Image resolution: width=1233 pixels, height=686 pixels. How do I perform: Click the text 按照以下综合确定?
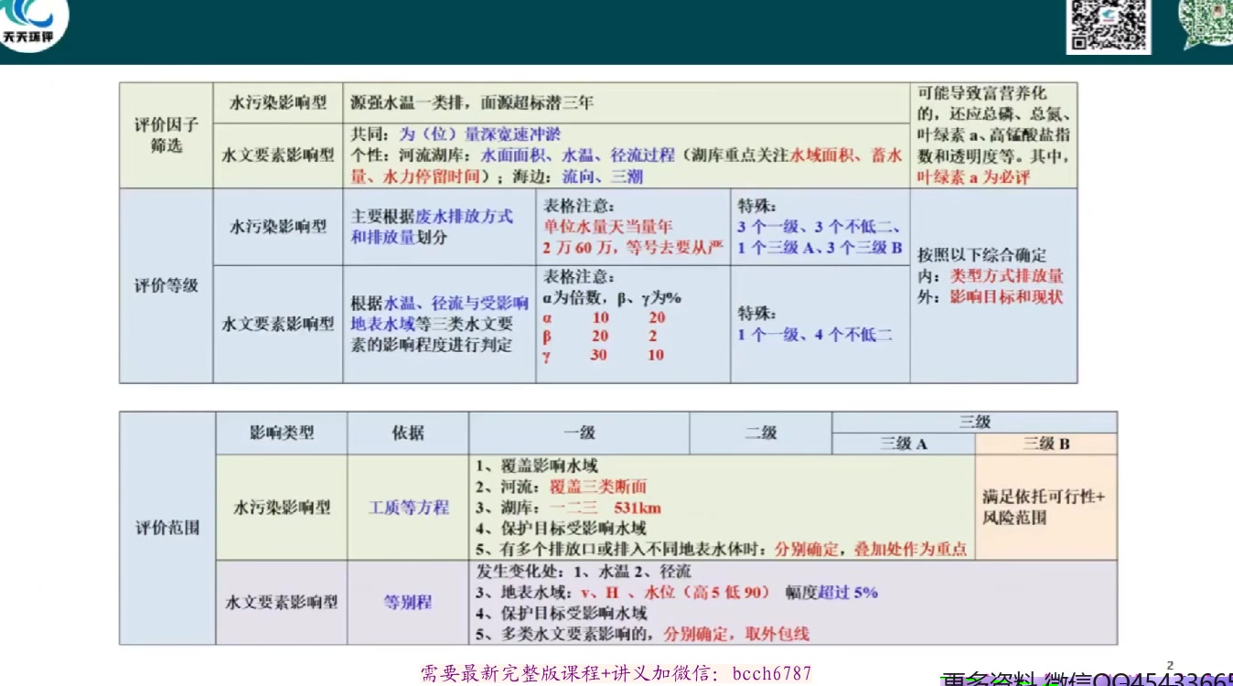[982, 255]
